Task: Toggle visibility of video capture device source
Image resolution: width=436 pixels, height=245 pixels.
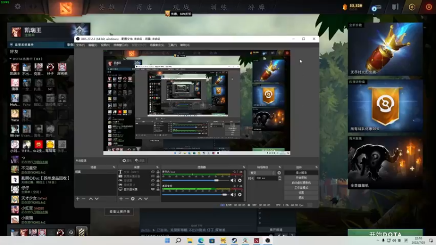Action: (x=153, y=176)
